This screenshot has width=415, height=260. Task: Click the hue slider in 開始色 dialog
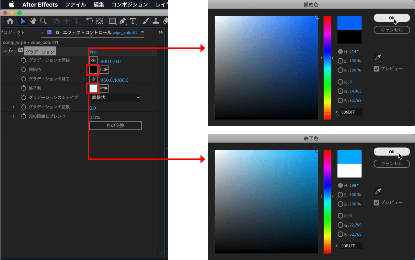tap(327, 68)
